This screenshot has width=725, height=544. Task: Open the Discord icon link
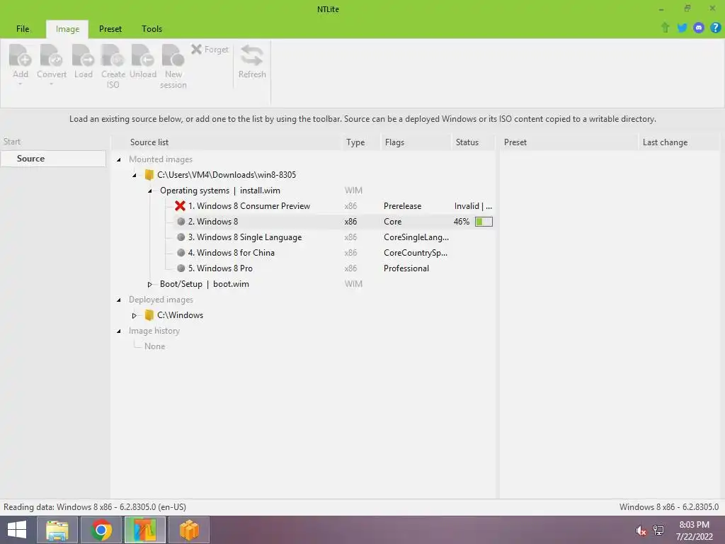pos(699,28)
